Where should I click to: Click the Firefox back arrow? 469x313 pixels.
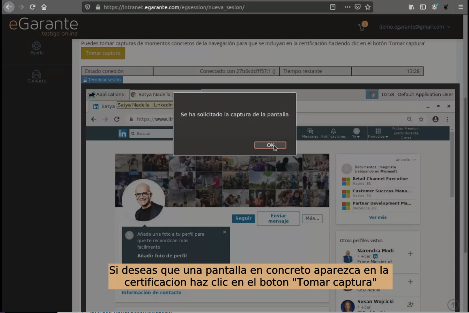point(9,7)
